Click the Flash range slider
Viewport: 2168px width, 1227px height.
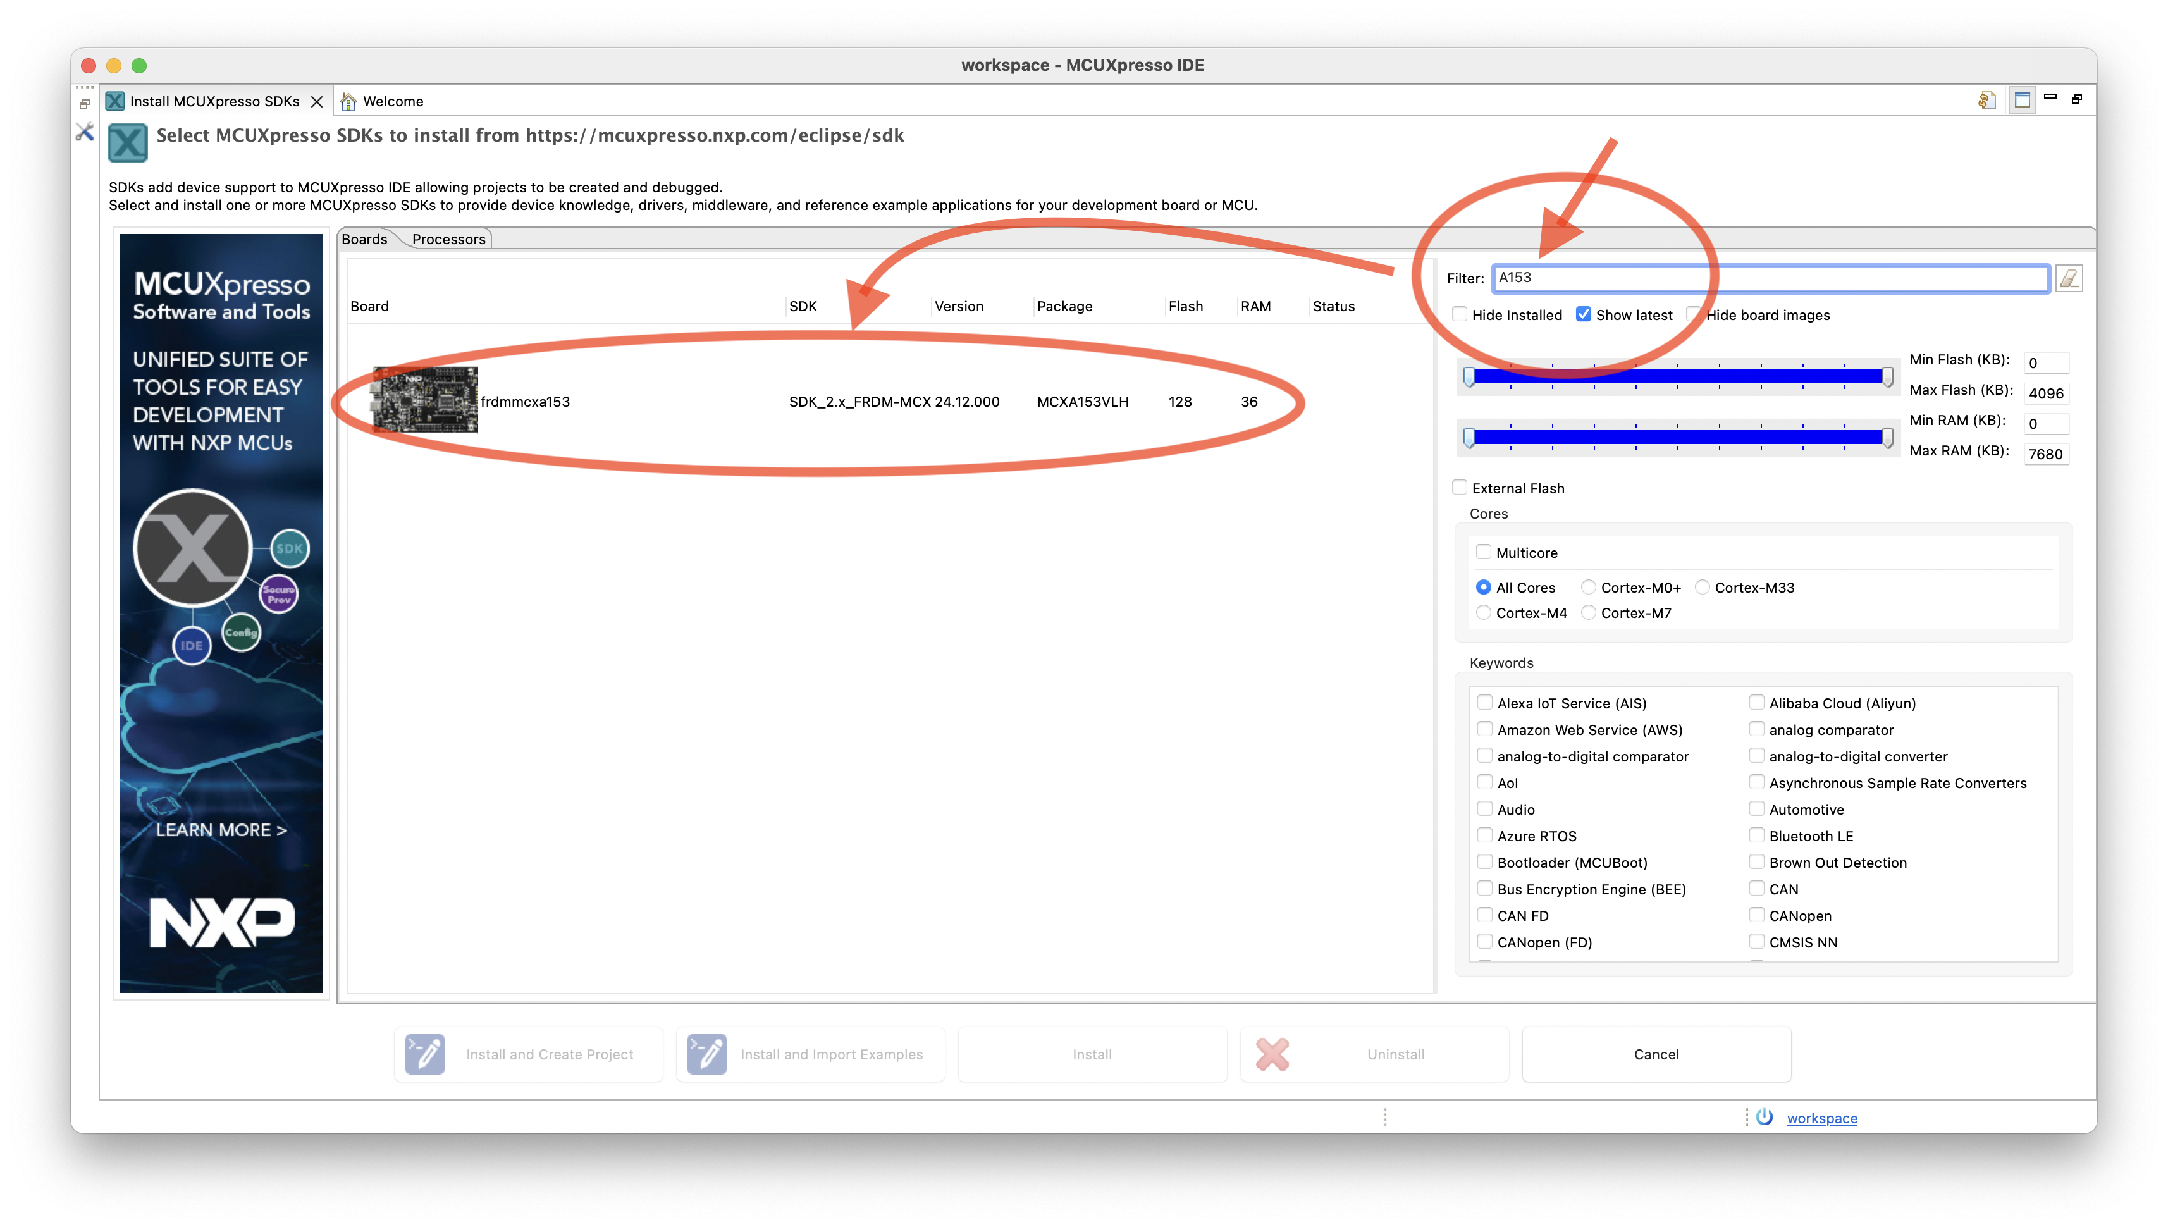pyautogui.click(x=1678, y=376)
